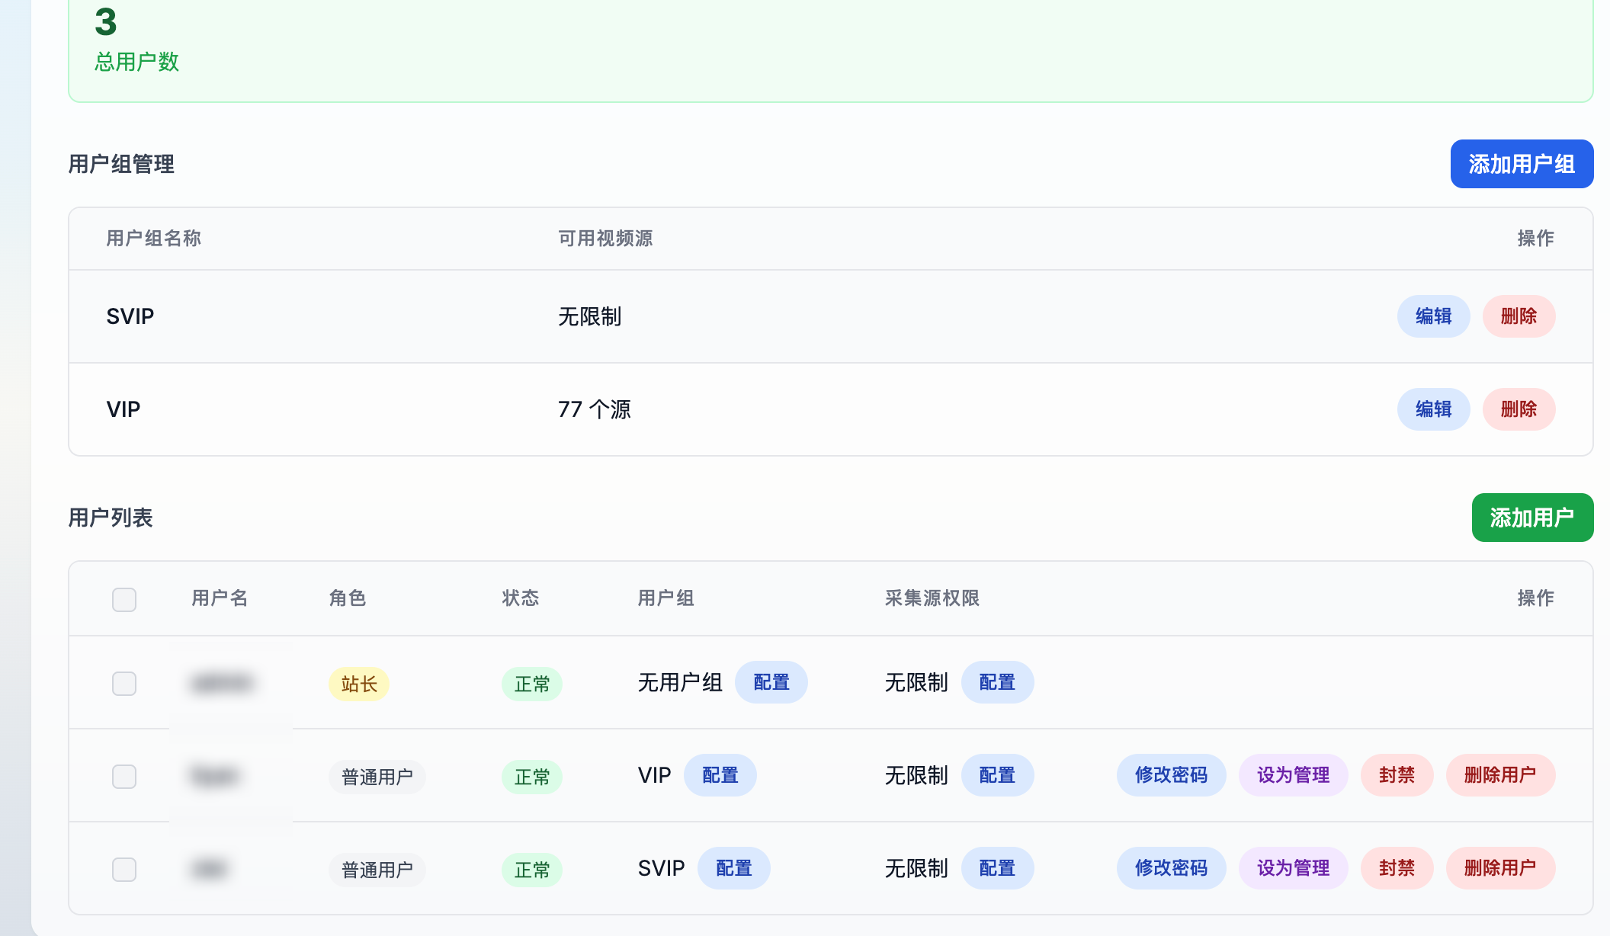
Task: Click the 普通用户 role badge on the VIP user
Action: 377,776
